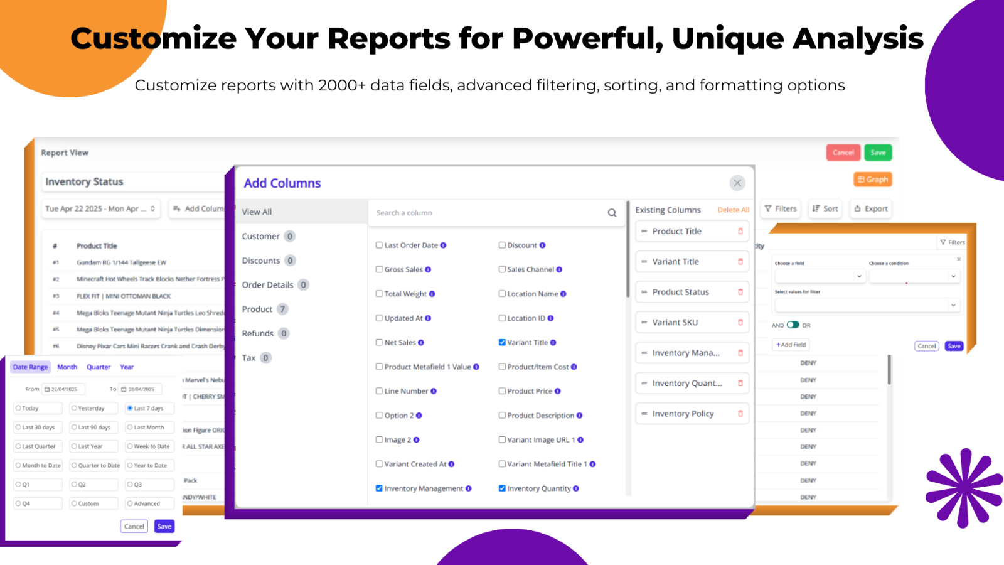The height and width of the screenshot is (565, 1004).
Task: Close the Add Columns dialog
Action: [737, 183]
